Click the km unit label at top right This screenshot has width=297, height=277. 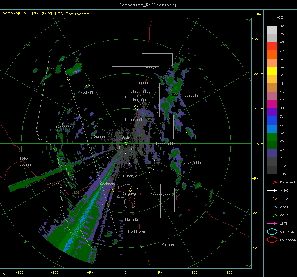[x=258, y=14]
